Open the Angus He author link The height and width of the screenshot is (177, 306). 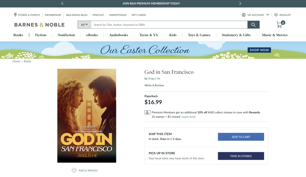[154, 78]
